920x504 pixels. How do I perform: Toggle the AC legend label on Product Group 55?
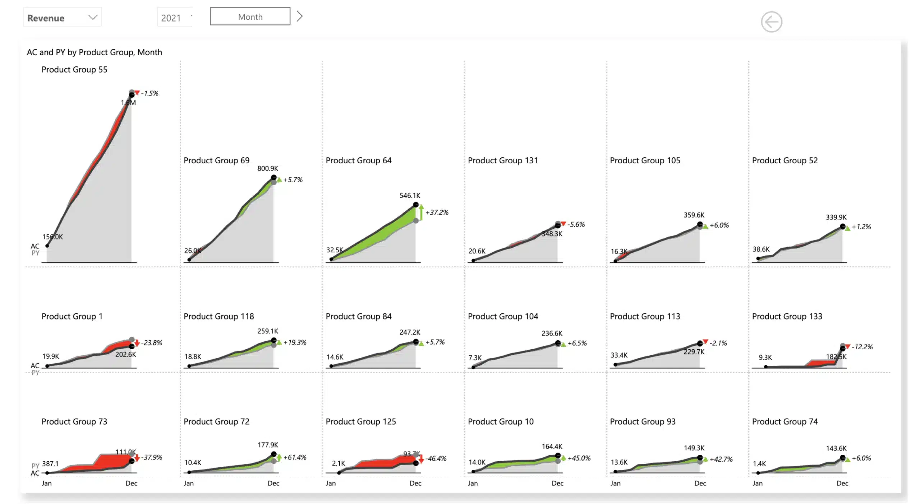click(x=34, y=247)
